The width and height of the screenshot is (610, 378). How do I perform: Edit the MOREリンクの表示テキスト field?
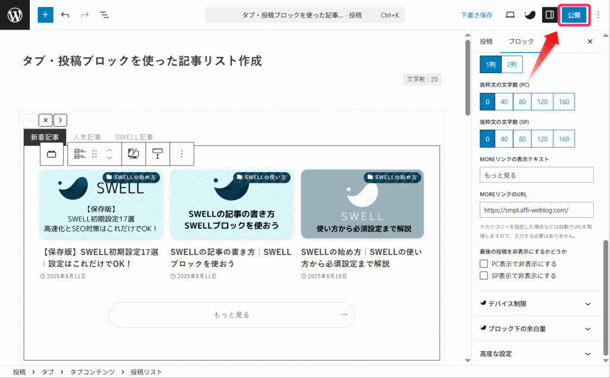(537, 175)
